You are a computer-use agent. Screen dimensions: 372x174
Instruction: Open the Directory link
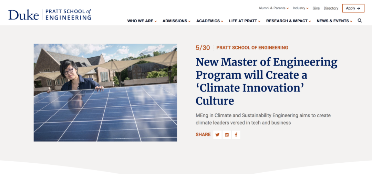click(x=331, y=8)
